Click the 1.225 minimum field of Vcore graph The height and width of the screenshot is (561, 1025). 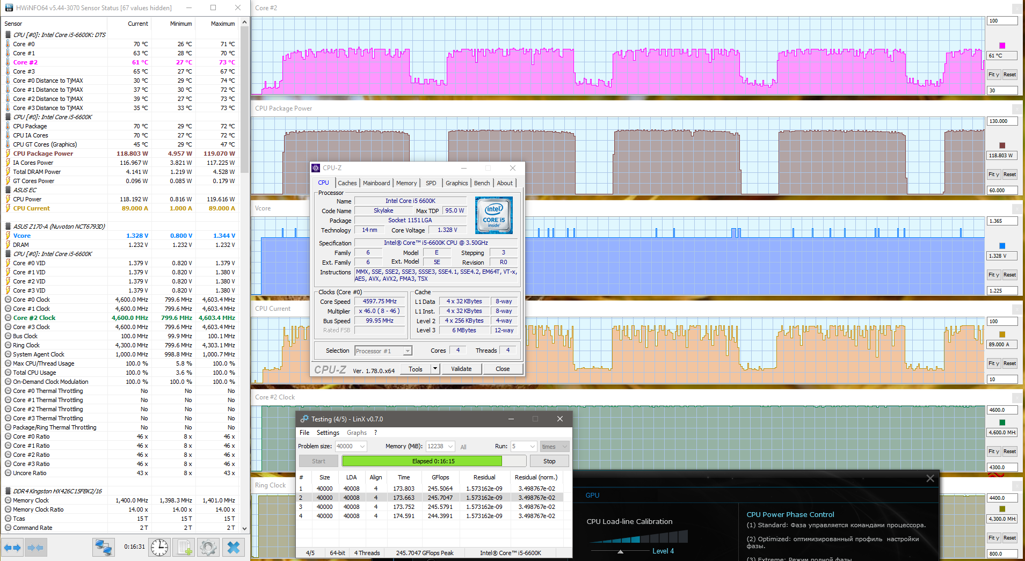click(1002, 291)
